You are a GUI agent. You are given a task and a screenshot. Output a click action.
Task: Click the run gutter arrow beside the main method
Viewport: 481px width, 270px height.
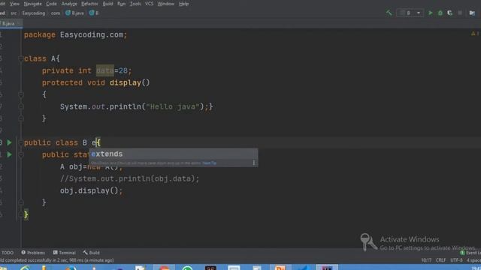pos(10,154)
